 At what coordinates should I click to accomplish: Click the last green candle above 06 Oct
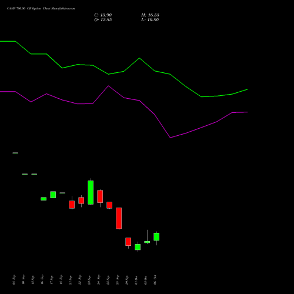click(x=156, y=236)
